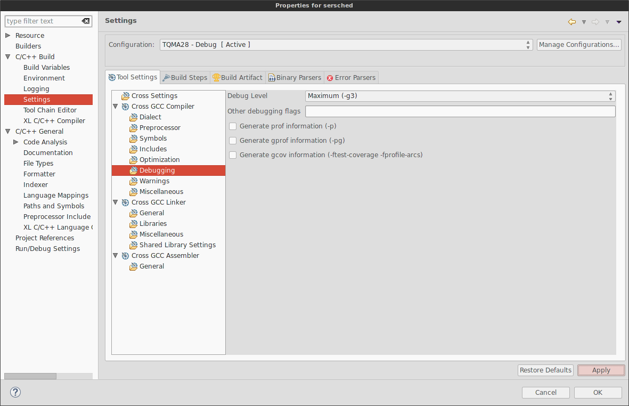Click the assembler General option icon

click(134, 266)
